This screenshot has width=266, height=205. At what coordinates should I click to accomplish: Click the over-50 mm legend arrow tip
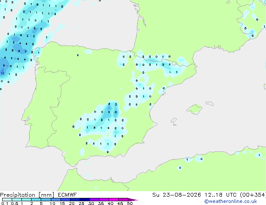133,200
